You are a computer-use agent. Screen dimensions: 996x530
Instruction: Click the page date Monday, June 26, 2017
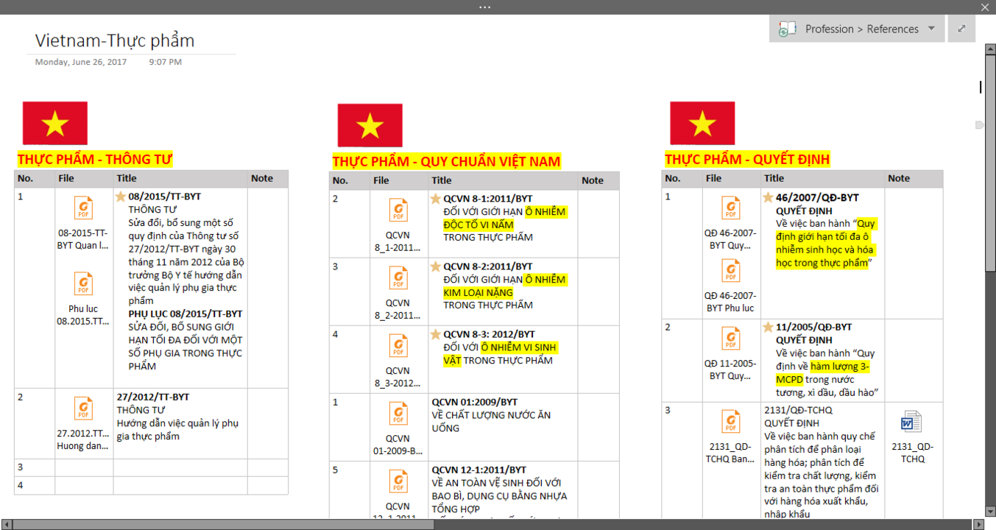(81, 62)
